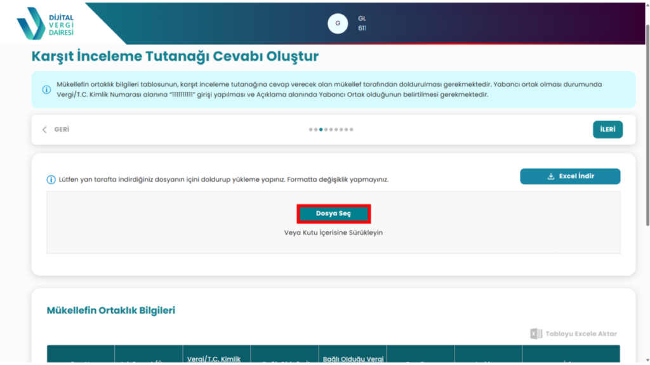The image size is (650, 365).
Task: Click the back chevron next to GERİ
Action: (x=44, y=129)
